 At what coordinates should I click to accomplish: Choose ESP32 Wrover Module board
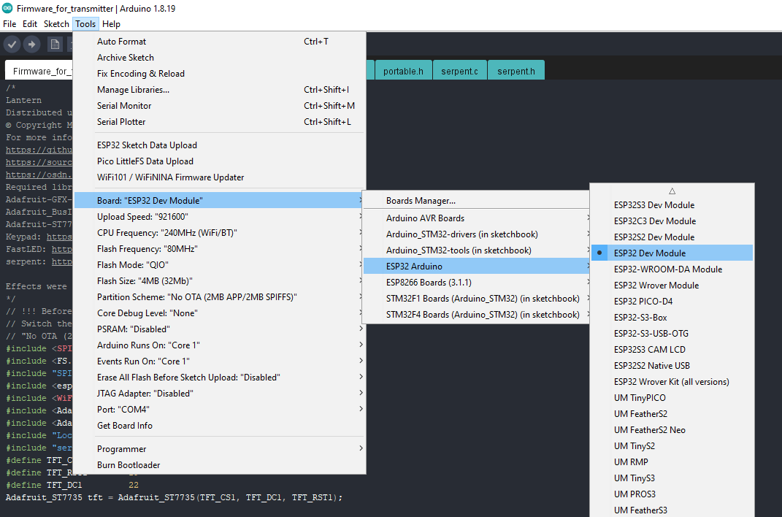click(x=672, y=286)
